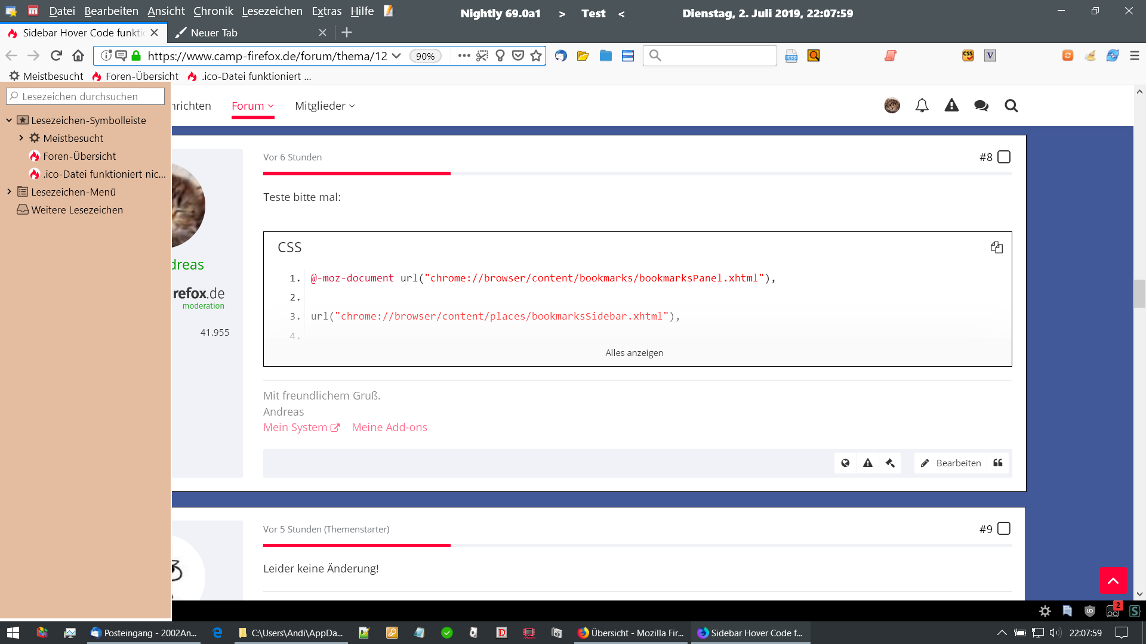Click the forum search magnifier icon
1146x644 pixels.
click(1011, 106)
